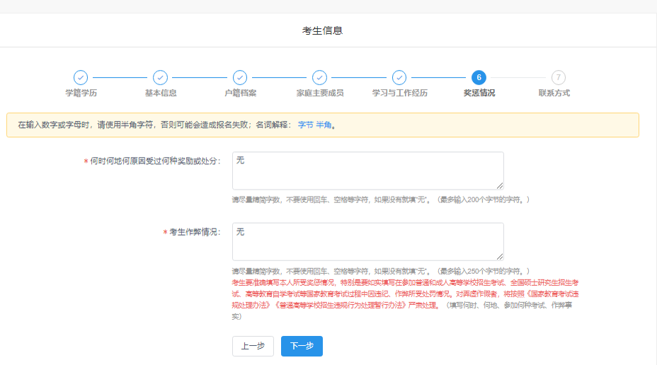
Task: Click the checkmark icon above 家庭主要成员
Action: (x=320, y=77)
